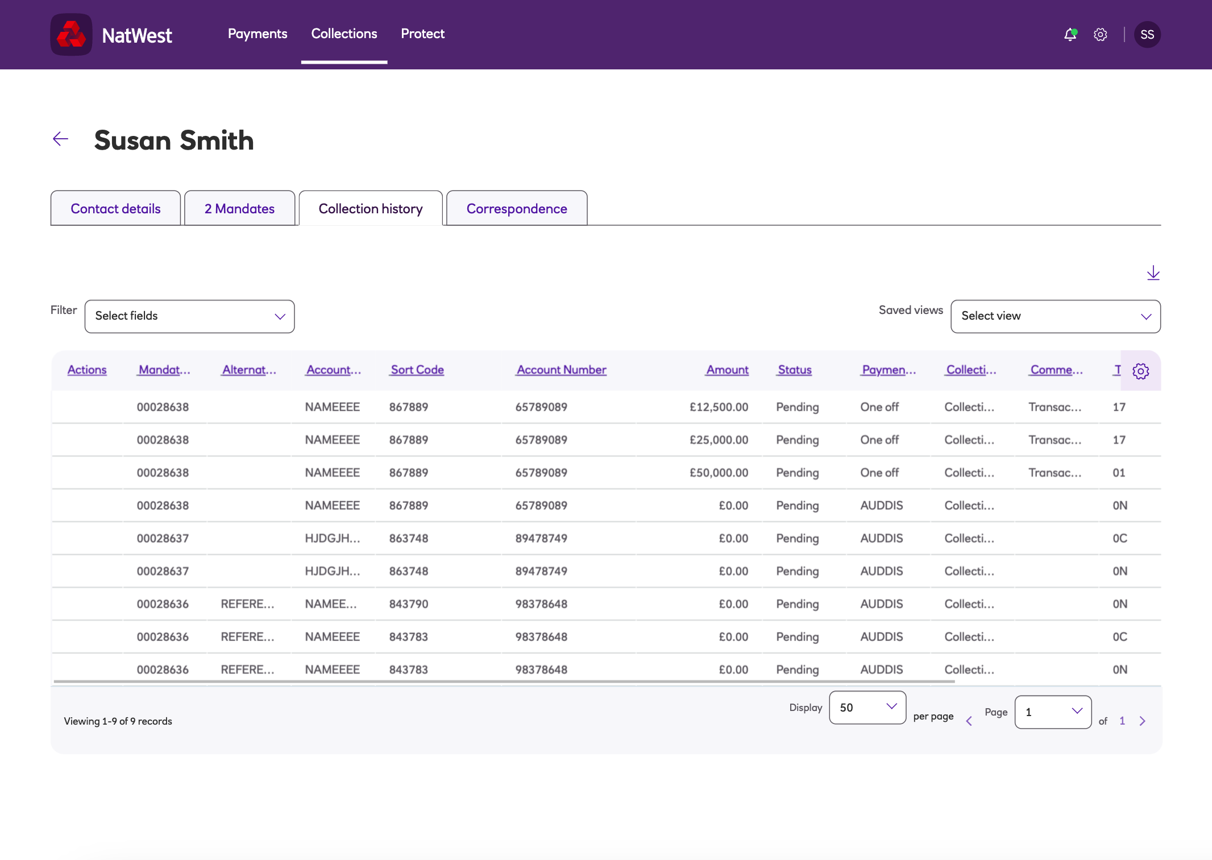
Task: Download the collection history table
Action: click(x=1153, y=272)
